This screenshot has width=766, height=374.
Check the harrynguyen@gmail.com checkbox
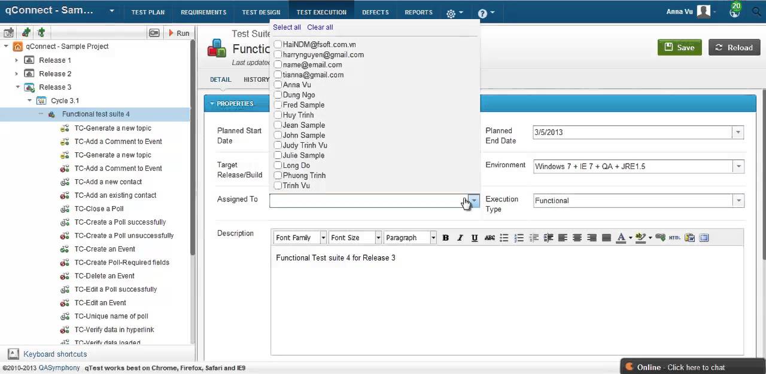pos(278,55)
